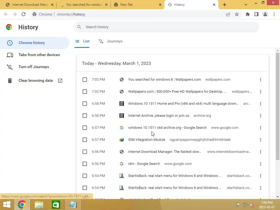Open the Extensions puzzle icon
This screenshot has width=280, height=210.
point(248,14)
